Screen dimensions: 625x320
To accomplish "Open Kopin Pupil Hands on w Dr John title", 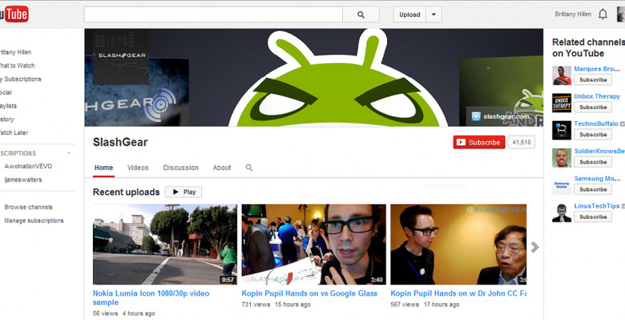I will [x=458, y=294].
